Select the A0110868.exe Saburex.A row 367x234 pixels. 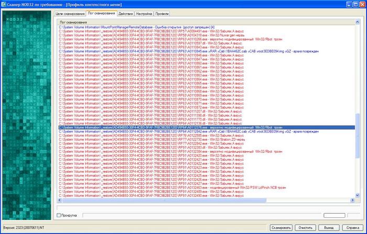pos(207,92)
